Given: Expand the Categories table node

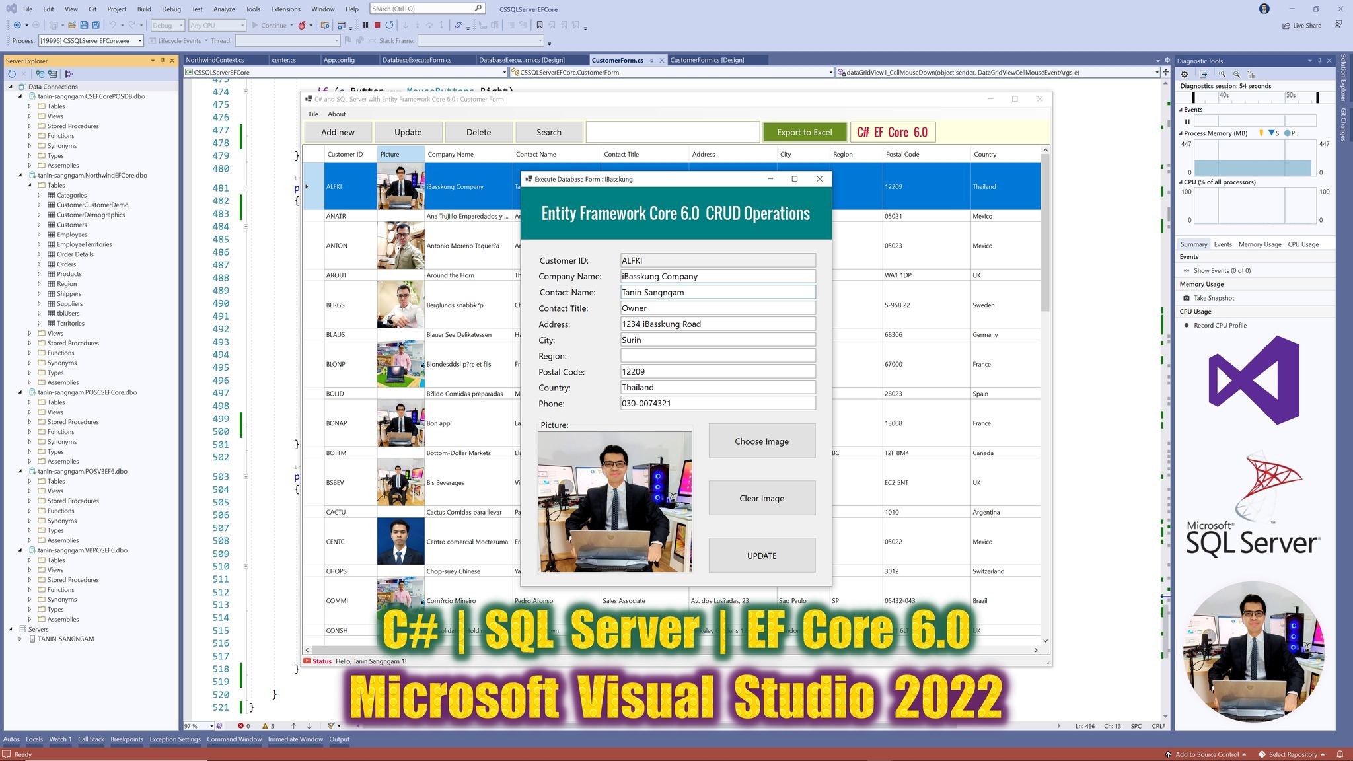Looking at the screenshot, I should tap(39, 195).
